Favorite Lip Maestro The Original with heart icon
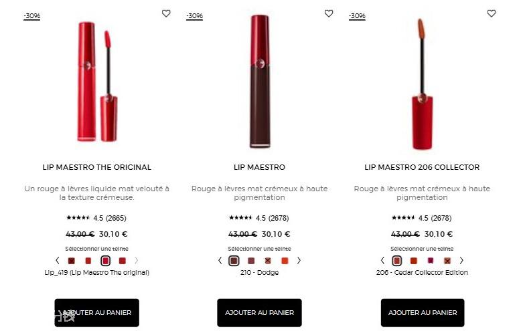The width and height of the screenshot is (521, 331). coord(166,13)
